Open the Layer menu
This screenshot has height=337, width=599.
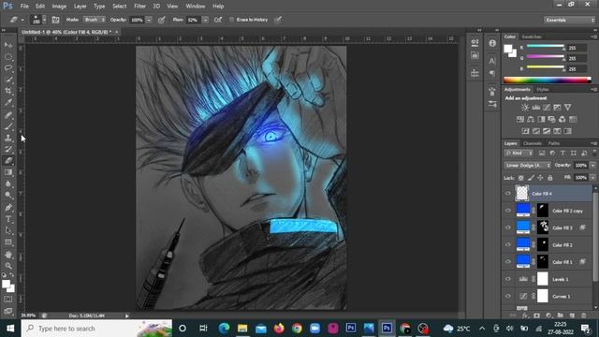click(x=80, y=7)
